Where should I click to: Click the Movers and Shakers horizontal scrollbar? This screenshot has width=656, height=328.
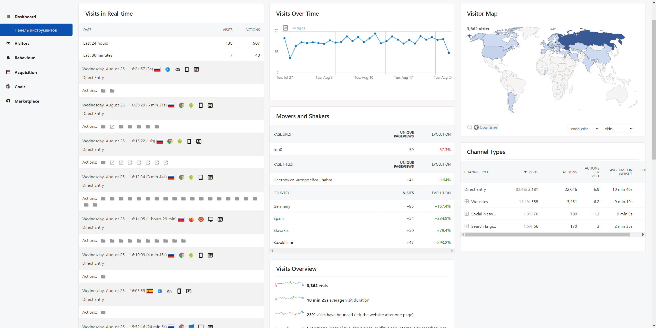(x=362, y=251)
